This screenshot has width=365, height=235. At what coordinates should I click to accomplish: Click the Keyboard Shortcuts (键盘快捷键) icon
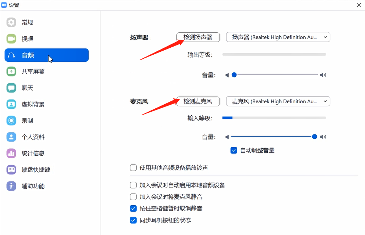(11, 170)
